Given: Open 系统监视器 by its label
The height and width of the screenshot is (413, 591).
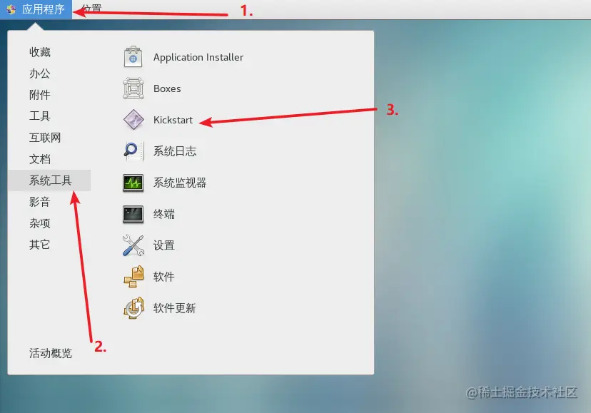Looking at the screenshot, I should pyautogui.click(x=180, y=183).
